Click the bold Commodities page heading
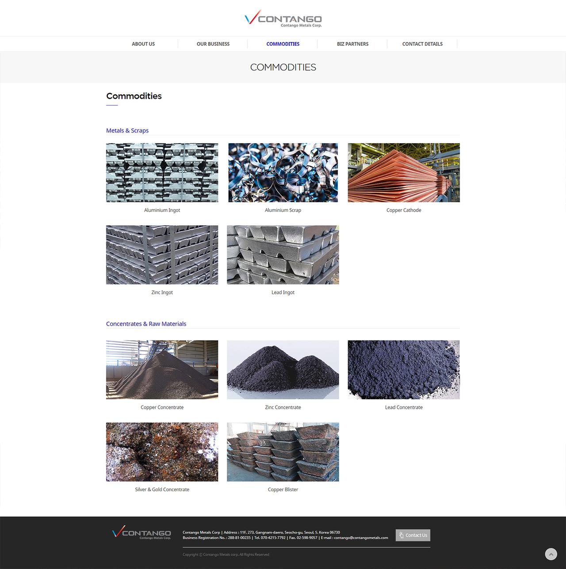 [x=134, y=96]
